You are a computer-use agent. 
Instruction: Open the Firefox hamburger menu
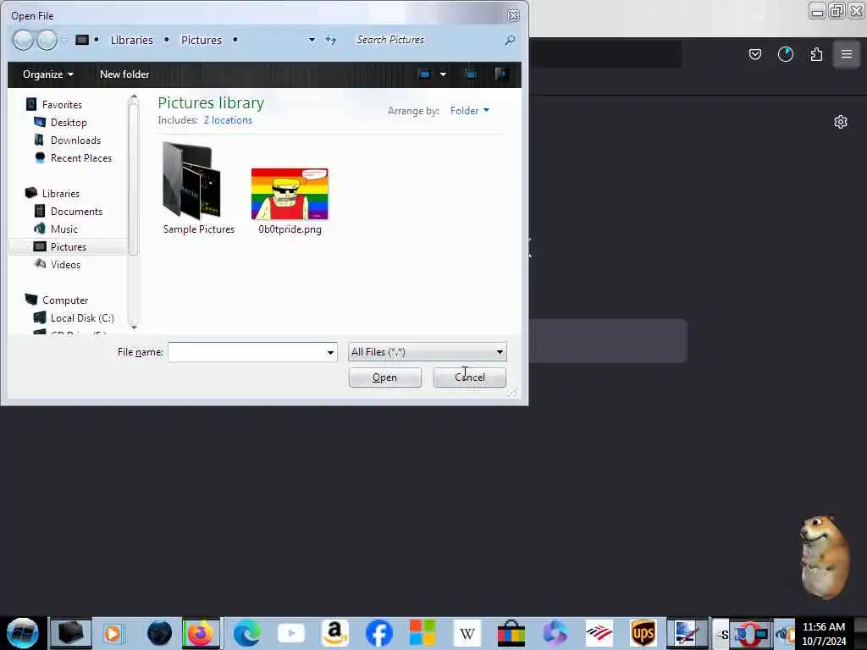pos(847,54)
